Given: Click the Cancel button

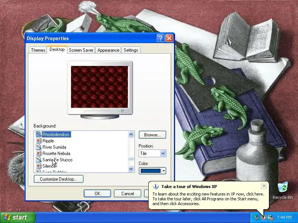Looking at the screenshot, I should click(x=127, y=193).
